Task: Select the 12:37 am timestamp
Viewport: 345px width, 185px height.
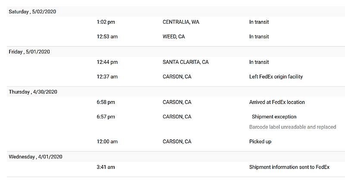Action: tap(107, 77)
